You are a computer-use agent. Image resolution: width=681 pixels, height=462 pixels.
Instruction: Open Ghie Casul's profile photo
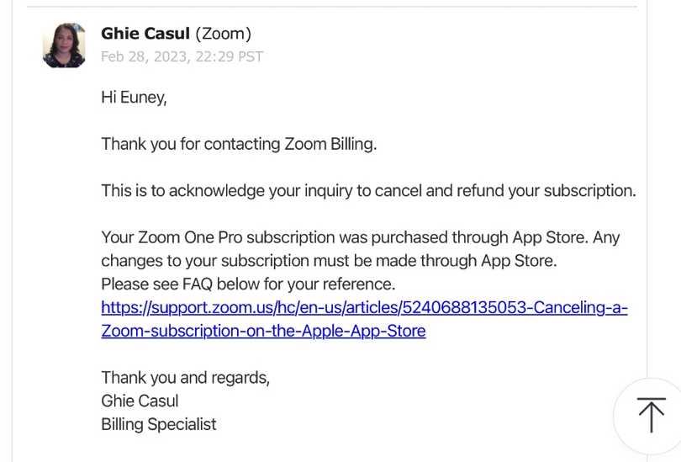[64, 45]
